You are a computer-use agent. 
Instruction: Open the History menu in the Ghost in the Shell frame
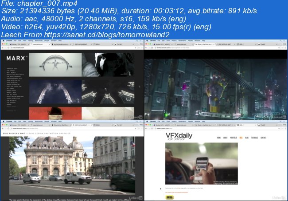pyautogui.click(x=174, y=41)
